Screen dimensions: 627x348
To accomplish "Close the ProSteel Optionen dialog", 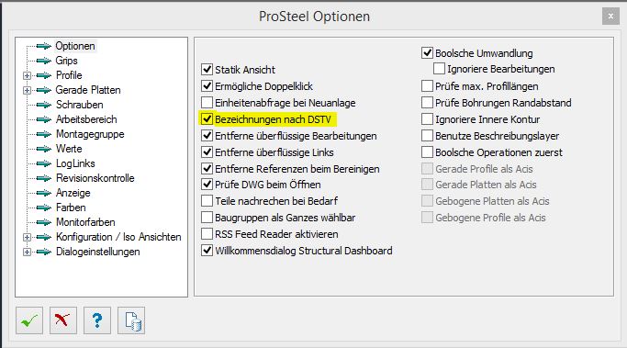I will tap(610, 17).
